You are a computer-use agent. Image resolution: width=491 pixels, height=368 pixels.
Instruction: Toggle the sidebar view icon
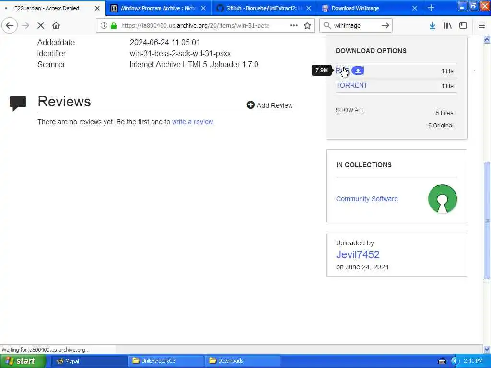pyautogui.click(x=463, y=25)
